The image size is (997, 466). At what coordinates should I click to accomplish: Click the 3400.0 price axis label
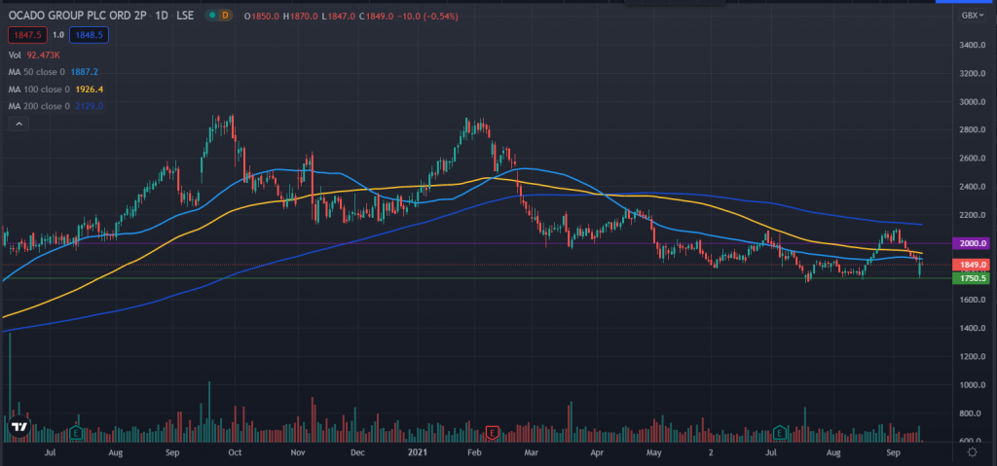[972, 46]
